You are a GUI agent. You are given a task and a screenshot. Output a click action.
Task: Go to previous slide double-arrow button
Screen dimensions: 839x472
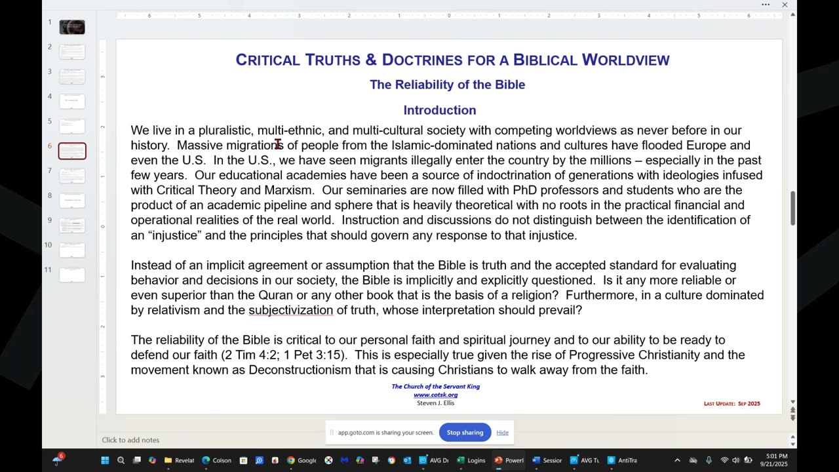[x=792, y=410]
